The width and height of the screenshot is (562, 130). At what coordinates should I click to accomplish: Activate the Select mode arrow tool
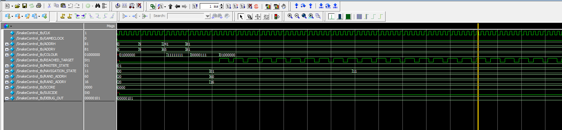tap(241, 17)
